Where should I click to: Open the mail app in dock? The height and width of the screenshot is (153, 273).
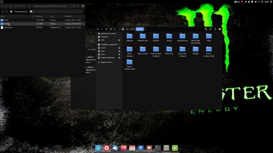(x=115, y=148)
